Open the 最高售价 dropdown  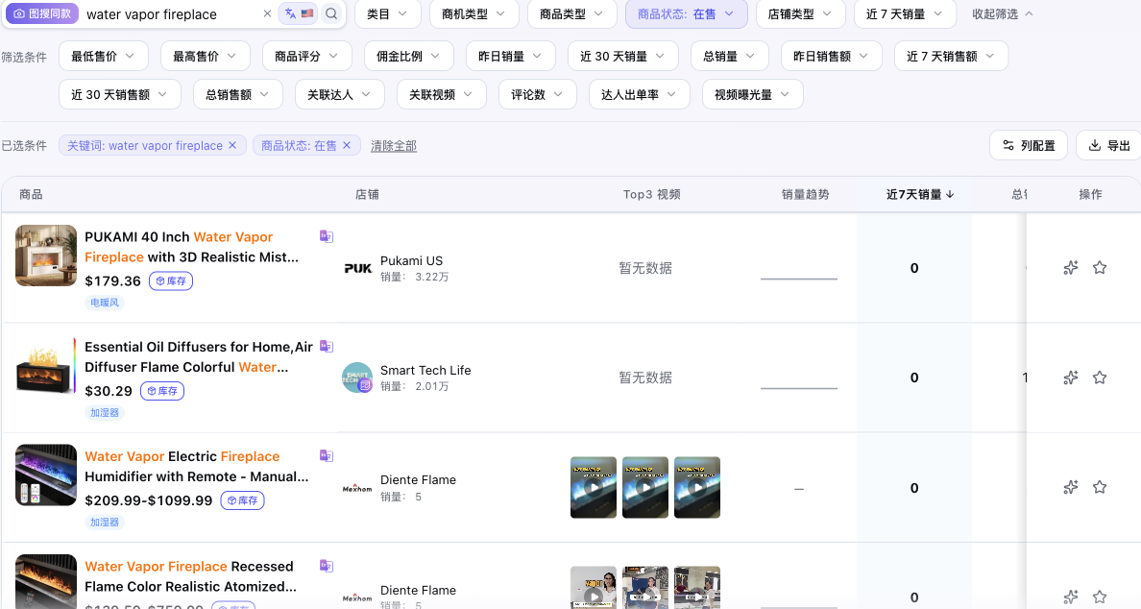tap(206, 56)
